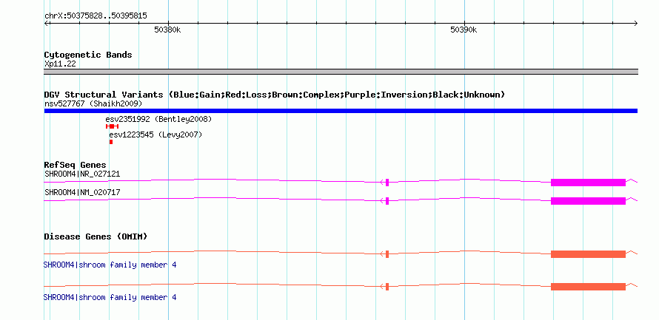The width and height of the screenshot is (659, 320).
Task: Click the blue nsv527767 gain variant bar
Action: 341,111
